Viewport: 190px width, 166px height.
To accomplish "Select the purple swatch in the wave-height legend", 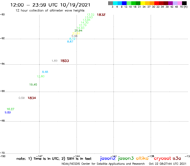I will (170, 3).
